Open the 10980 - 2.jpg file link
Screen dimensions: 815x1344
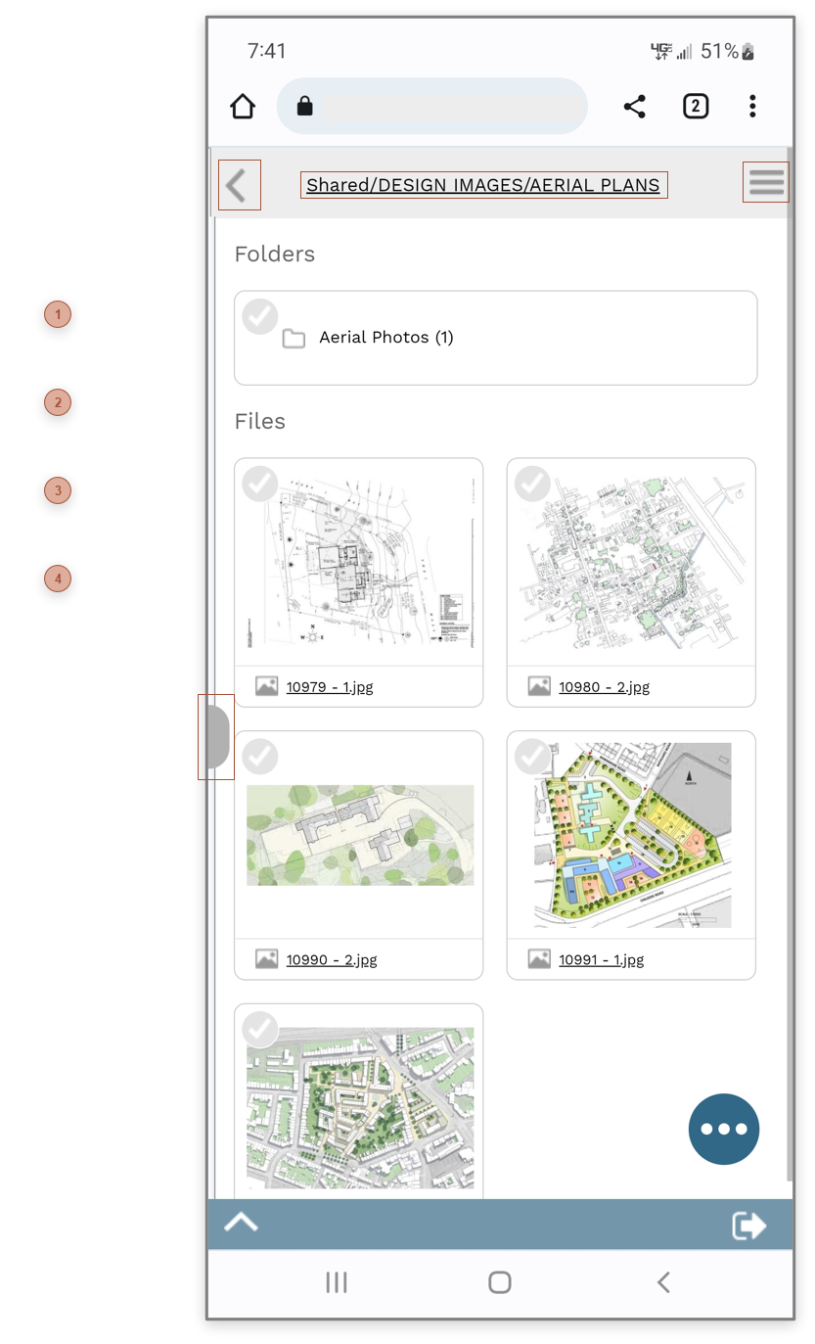[x=605, y=686]
